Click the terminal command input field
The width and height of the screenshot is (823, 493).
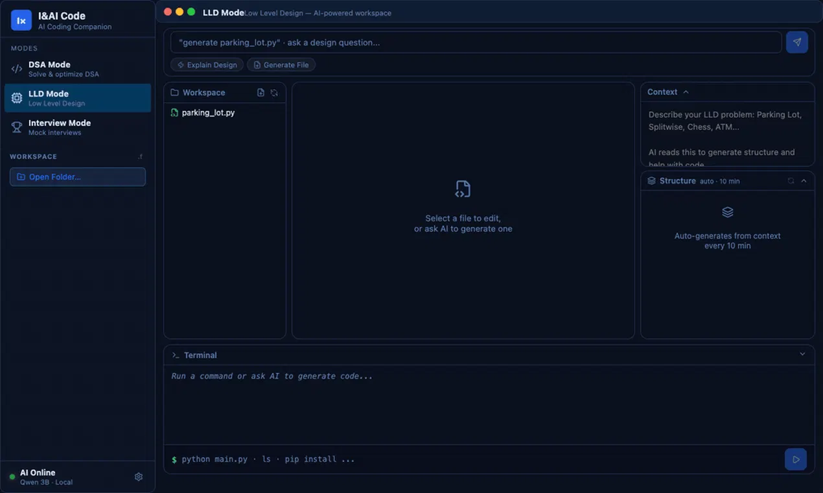480,459
